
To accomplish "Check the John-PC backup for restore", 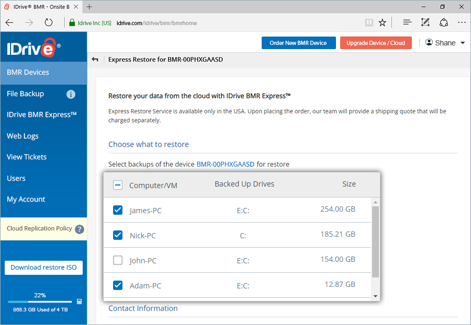I will [117, 260].
